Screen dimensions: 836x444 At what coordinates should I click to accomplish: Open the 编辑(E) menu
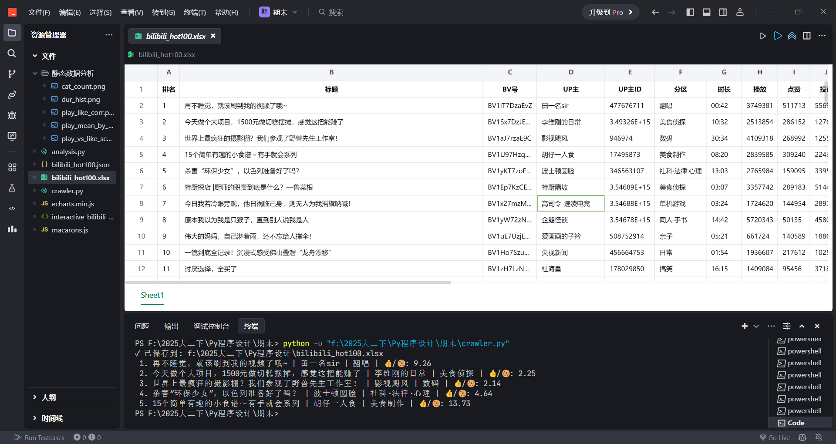[70, 12]
